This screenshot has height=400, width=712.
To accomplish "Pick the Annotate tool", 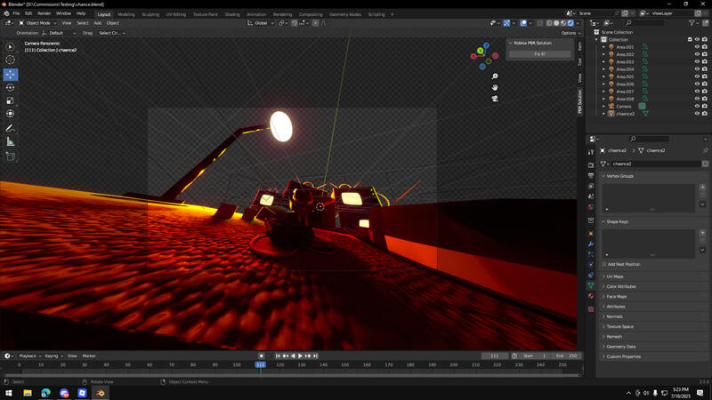I will (x=10, y=129).
